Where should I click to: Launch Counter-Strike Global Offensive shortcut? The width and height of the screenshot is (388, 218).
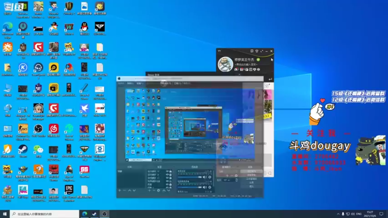click(23, 132)
